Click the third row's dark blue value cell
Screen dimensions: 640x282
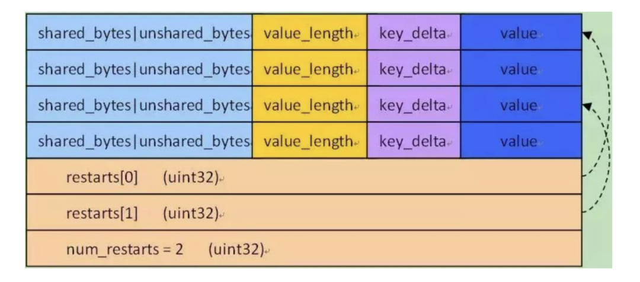pyautogui.click(x=521, y=104)
